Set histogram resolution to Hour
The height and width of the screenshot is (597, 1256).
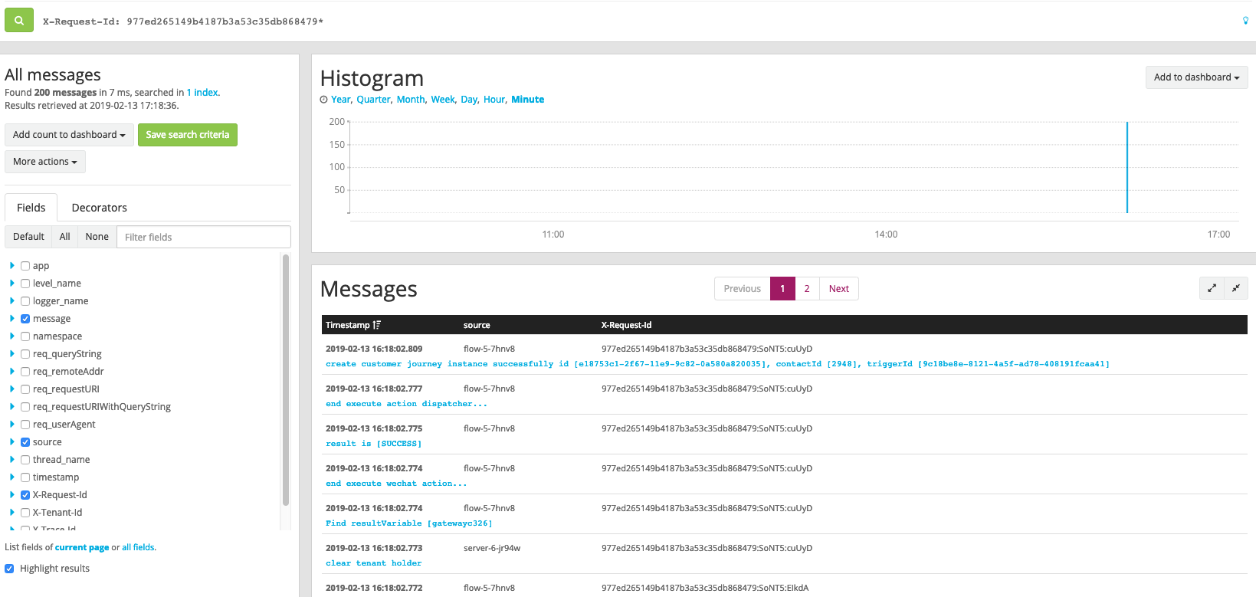[x=494, y=100]
